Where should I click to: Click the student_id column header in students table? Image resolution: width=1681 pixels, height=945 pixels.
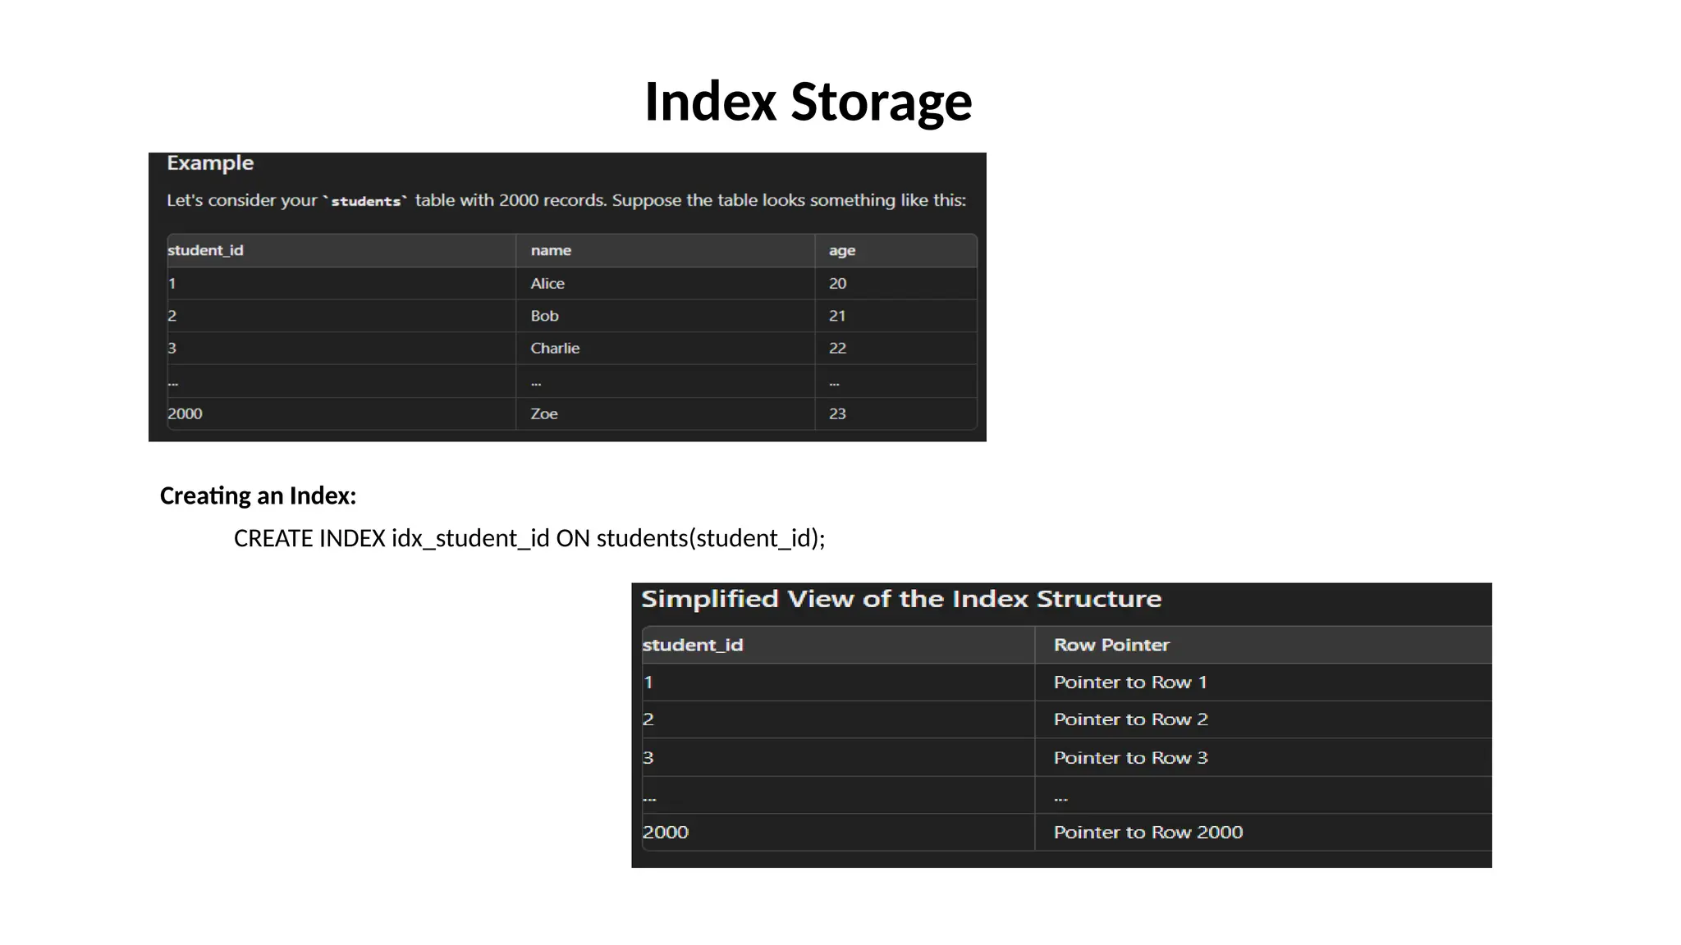205,250
